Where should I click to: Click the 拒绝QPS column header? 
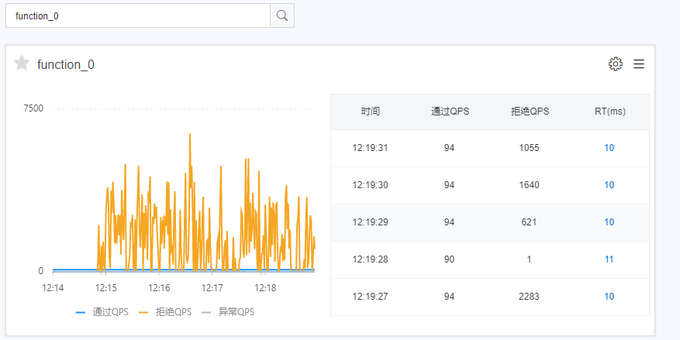[530, 112]
